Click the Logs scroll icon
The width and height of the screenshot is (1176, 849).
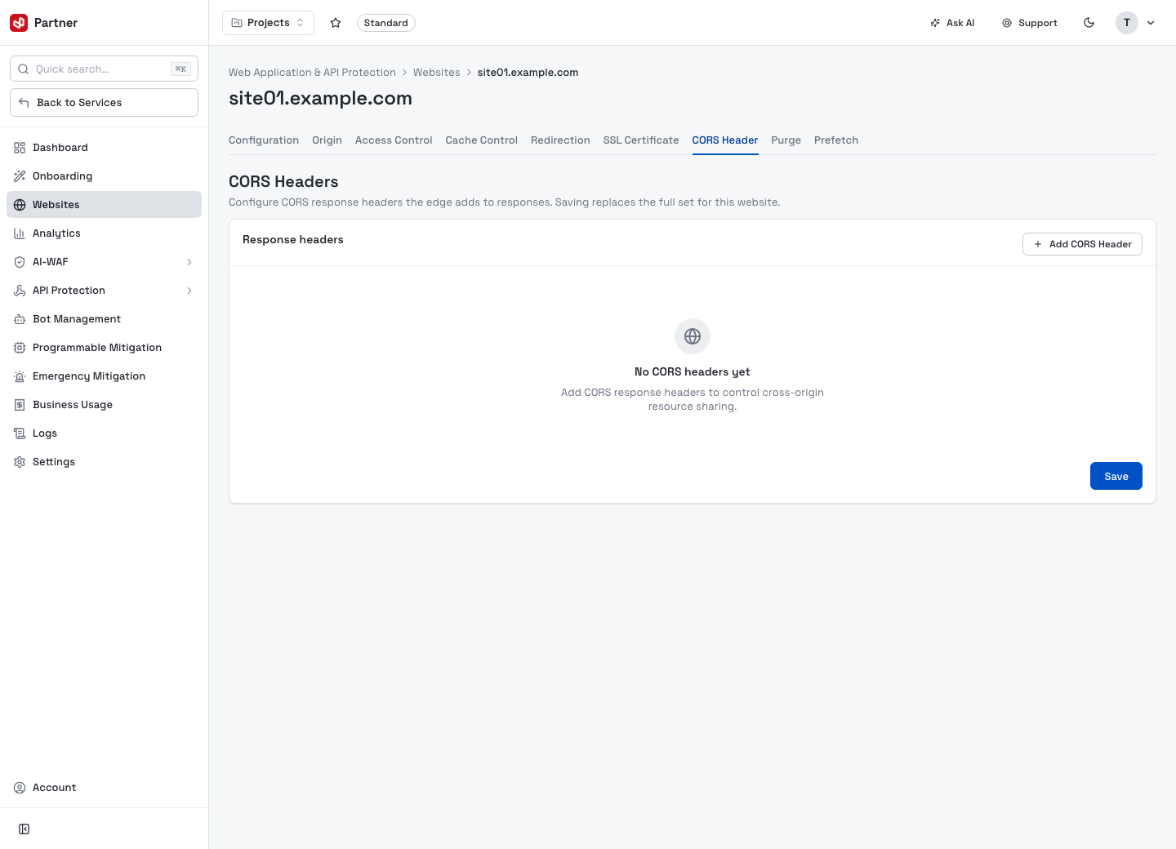tap(20, 433)
